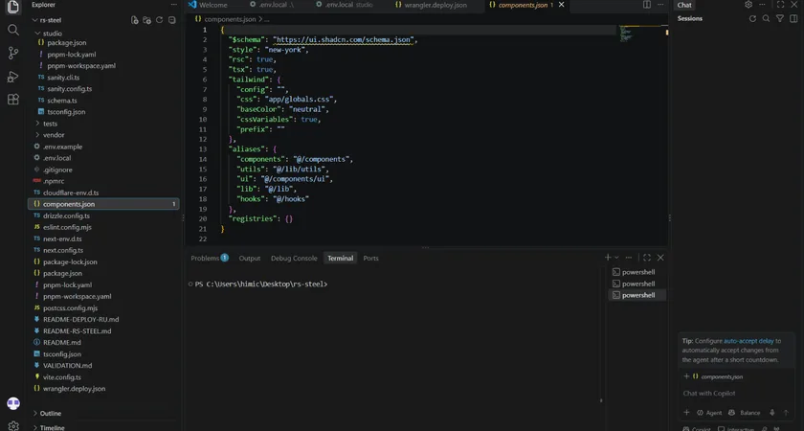Open sanity.config.ts in the studio folder
The image size is (804, 431).
pyautogui.click(x=69, y=89)
